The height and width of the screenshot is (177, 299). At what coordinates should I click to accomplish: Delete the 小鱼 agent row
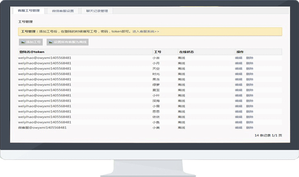(x=250, y=122)
